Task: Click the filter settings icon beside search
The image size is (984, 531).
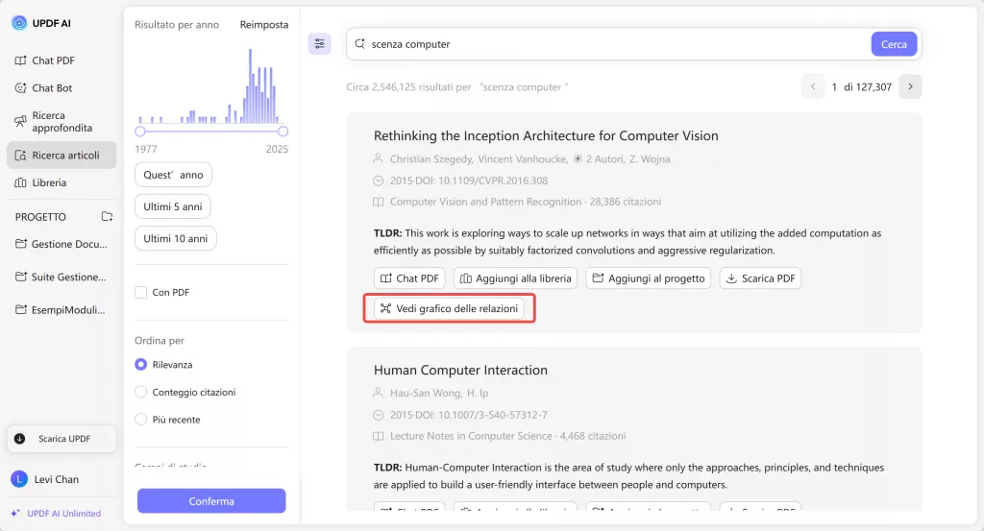Action: 320,44
